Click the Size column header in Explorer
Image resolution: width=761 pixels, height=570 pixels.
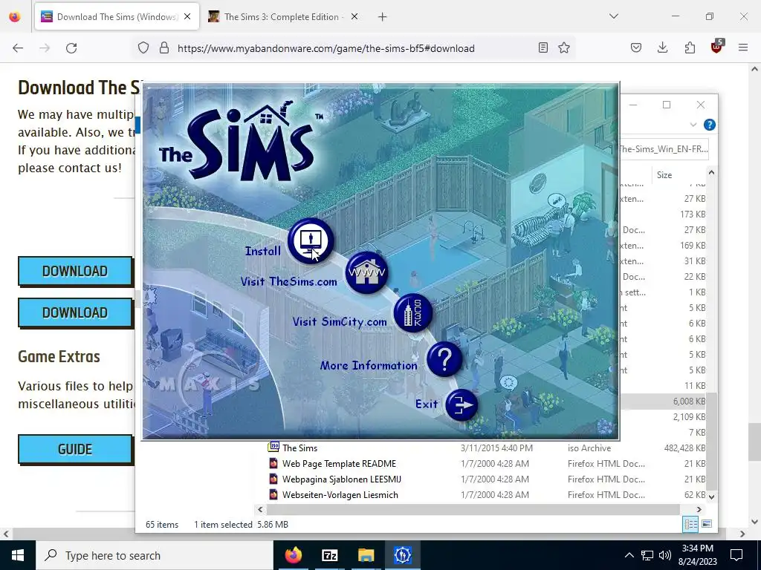[x=664, y=175]
